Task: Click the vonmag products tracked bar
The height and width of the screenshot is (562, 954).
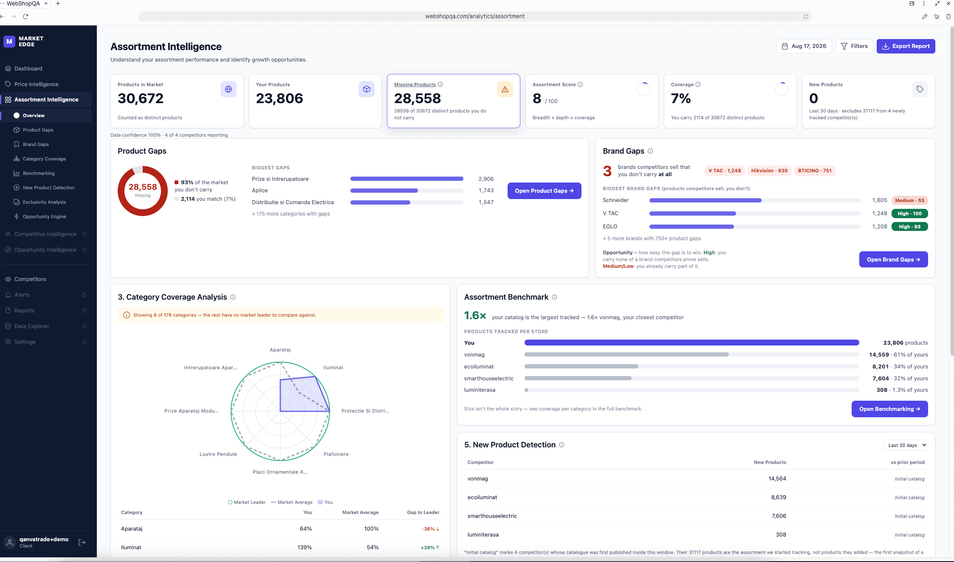Action: [692, 354]
